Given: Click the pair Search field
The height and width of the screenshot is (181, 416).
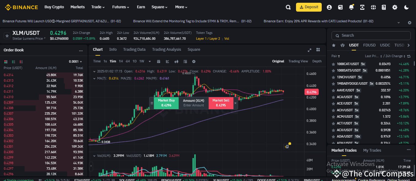Looking at the screenshot, I should (371, 35).
